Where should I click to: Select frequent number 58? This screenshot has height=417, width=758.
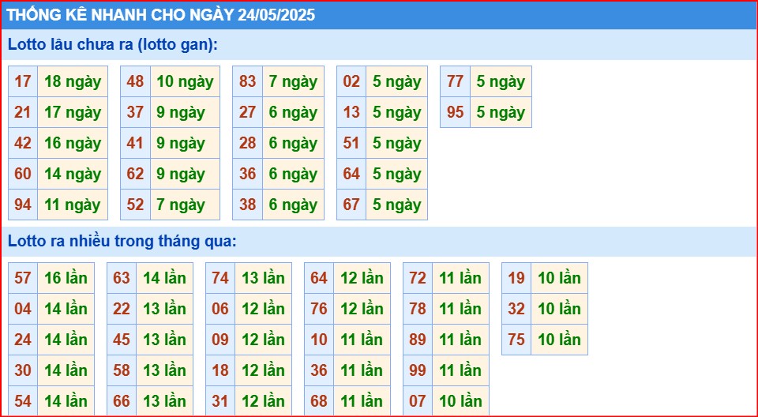122,370
